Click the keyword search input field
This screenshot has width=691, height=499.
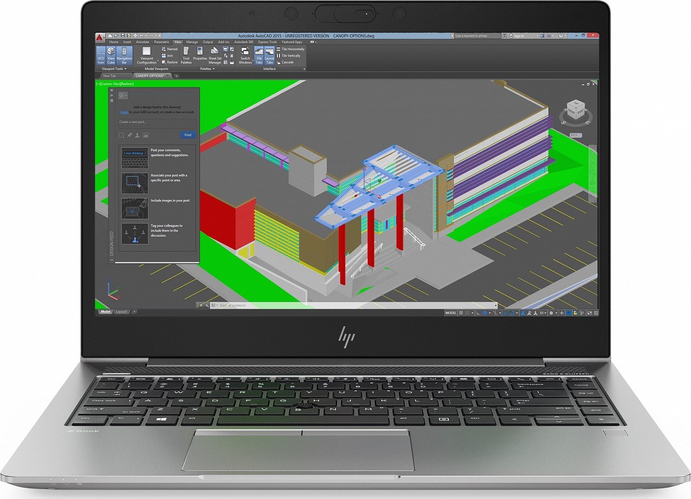(478, 36)
